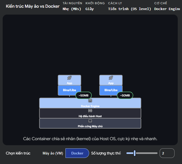Viewport: 182px width, 164px height.
Task: Click the Chọn kiến trúc label
Action: pyautogui.click(x=18, y=153)
